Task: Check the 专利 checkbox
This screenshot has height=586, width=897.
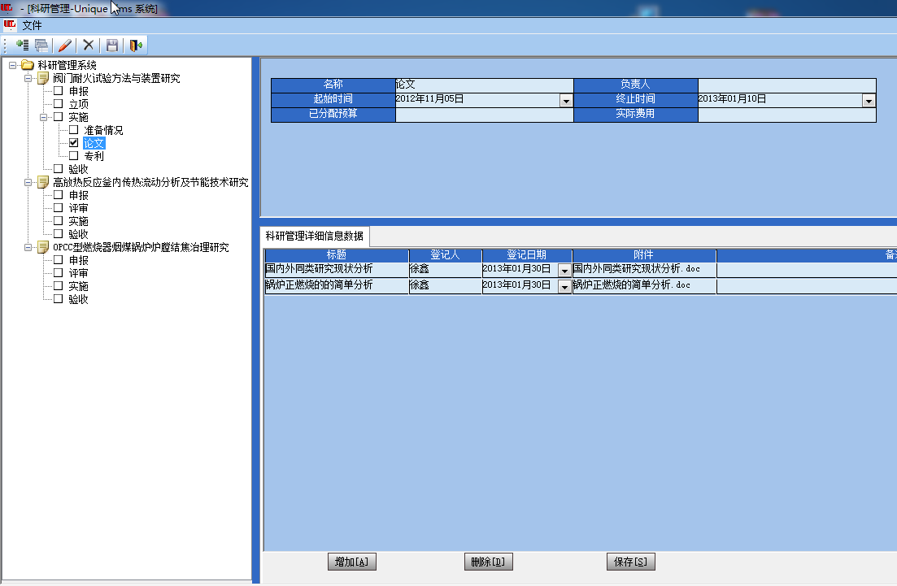Action: (74, 156)
